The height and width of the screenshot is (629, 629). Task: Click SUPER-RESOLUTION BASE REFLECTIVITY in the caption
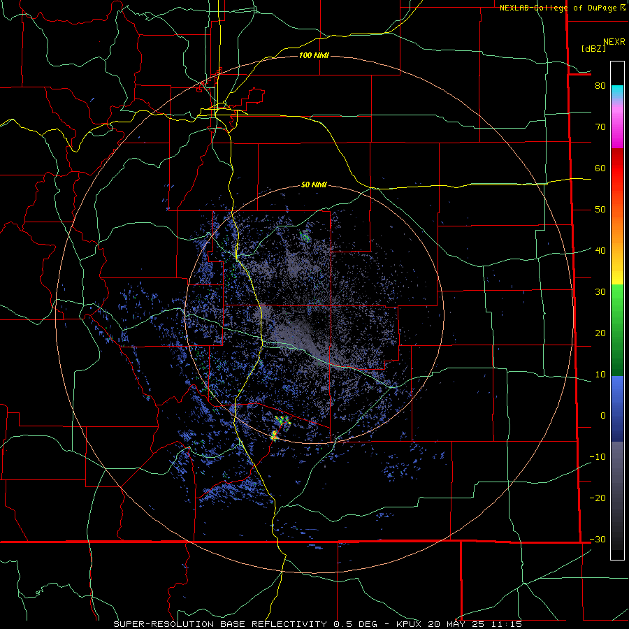point(220,624)
